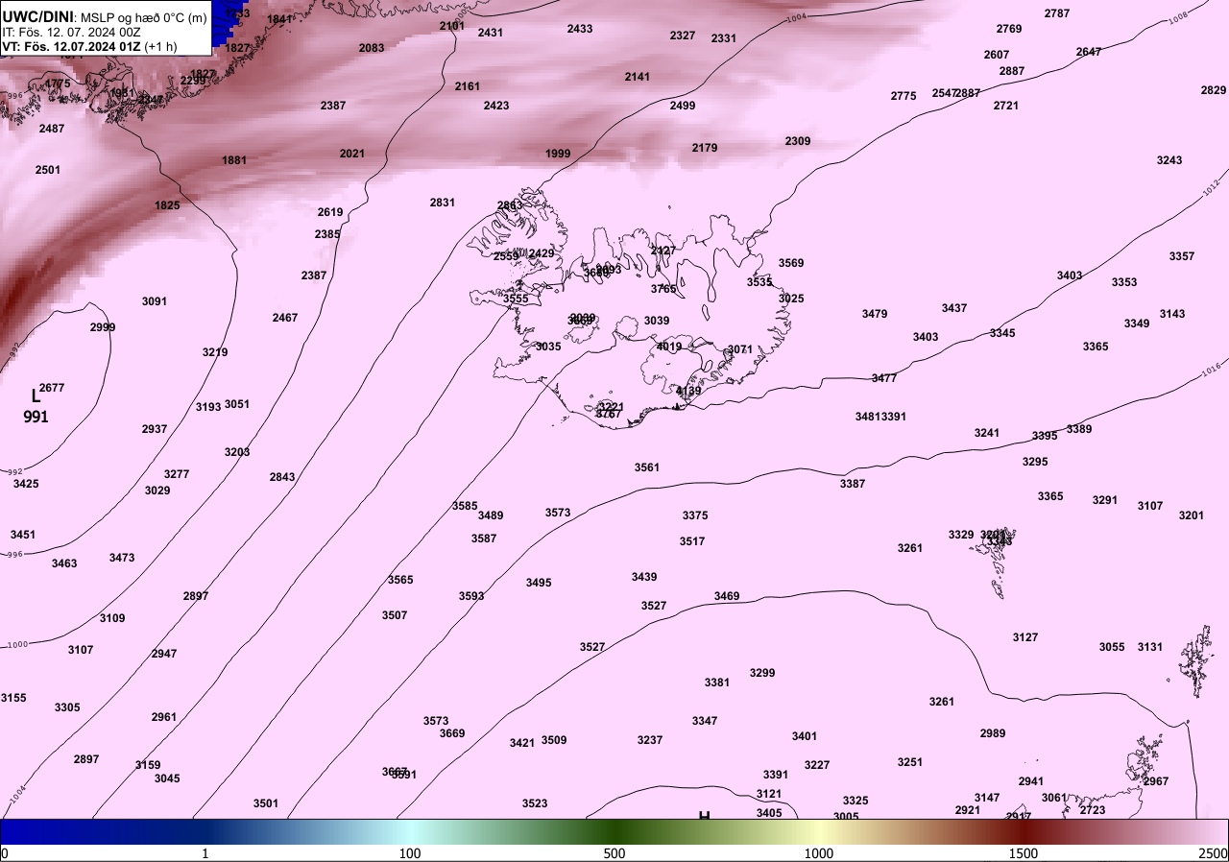Click the 3227 height value
Image resolution: width=1229 pixels, height=862 pixels.
pos(817,765)
